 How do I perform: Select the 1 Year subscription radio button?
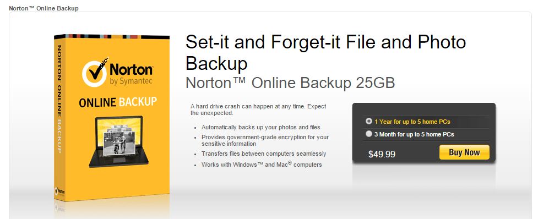[369, 121]
